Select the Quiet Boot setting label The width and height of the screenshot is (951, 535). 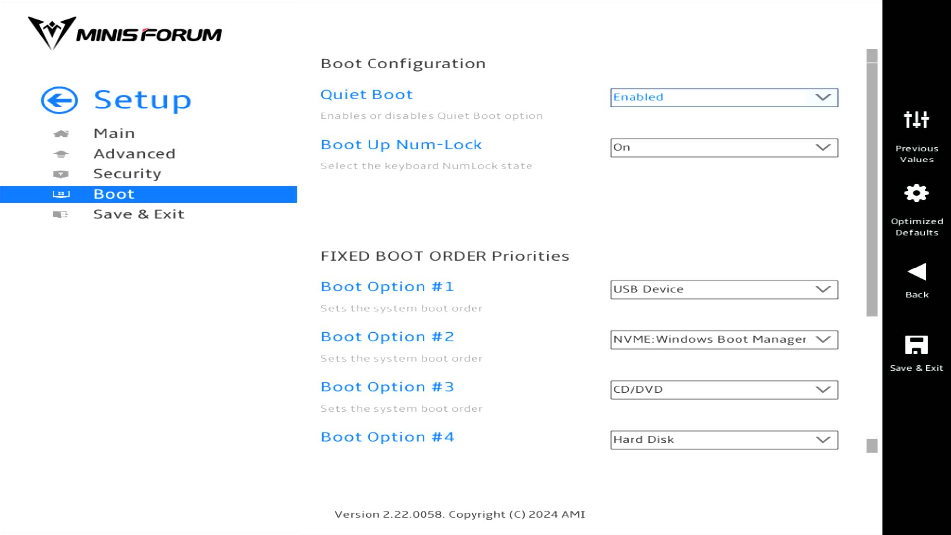tap(367, 94)
